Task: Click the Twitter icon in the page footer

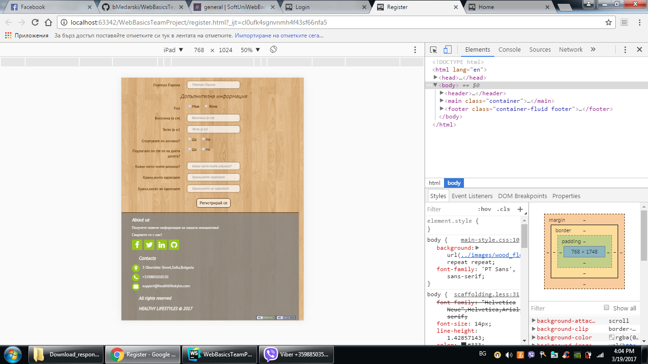Action: (x=149, y=245)
